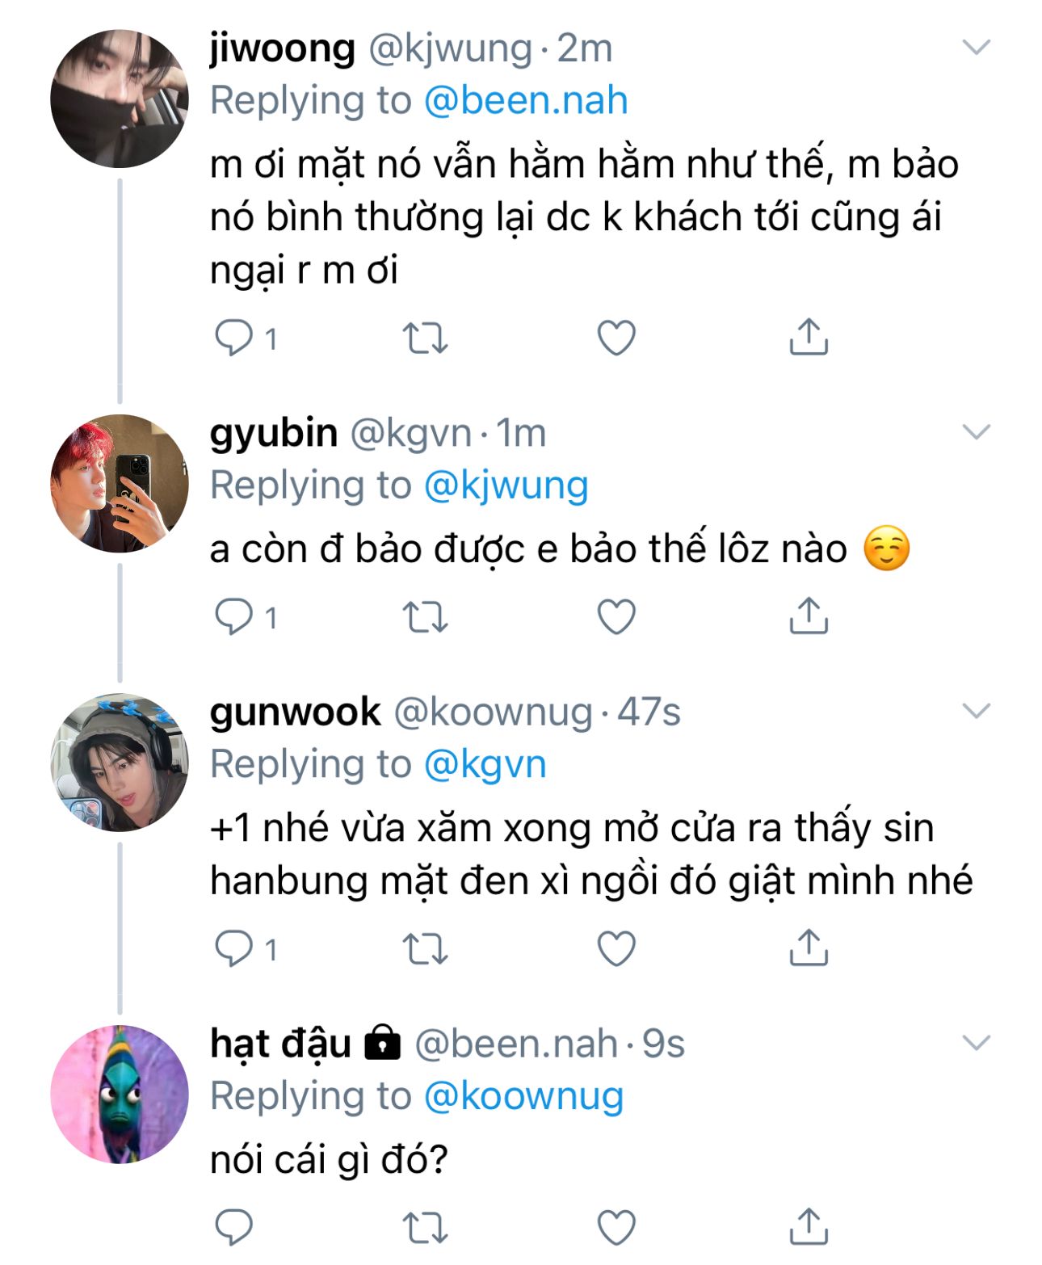This screenshot has width=1042, height=1265.
Task: Click reply icon on gyubin's tweet
Action: coord(233,617)
